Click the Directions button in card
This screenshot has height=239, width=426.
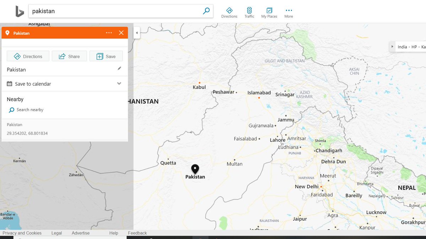28,56
